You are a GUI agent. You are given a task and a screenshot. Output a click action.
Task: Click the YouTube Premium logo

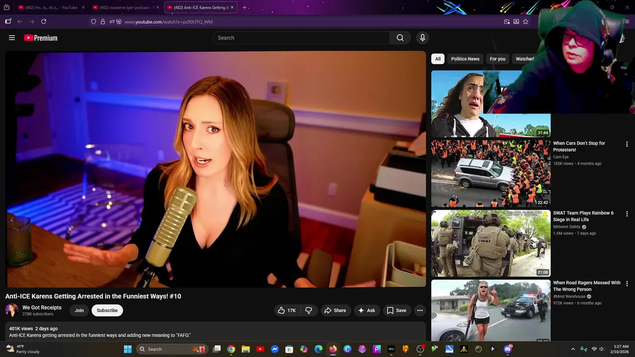41,38
